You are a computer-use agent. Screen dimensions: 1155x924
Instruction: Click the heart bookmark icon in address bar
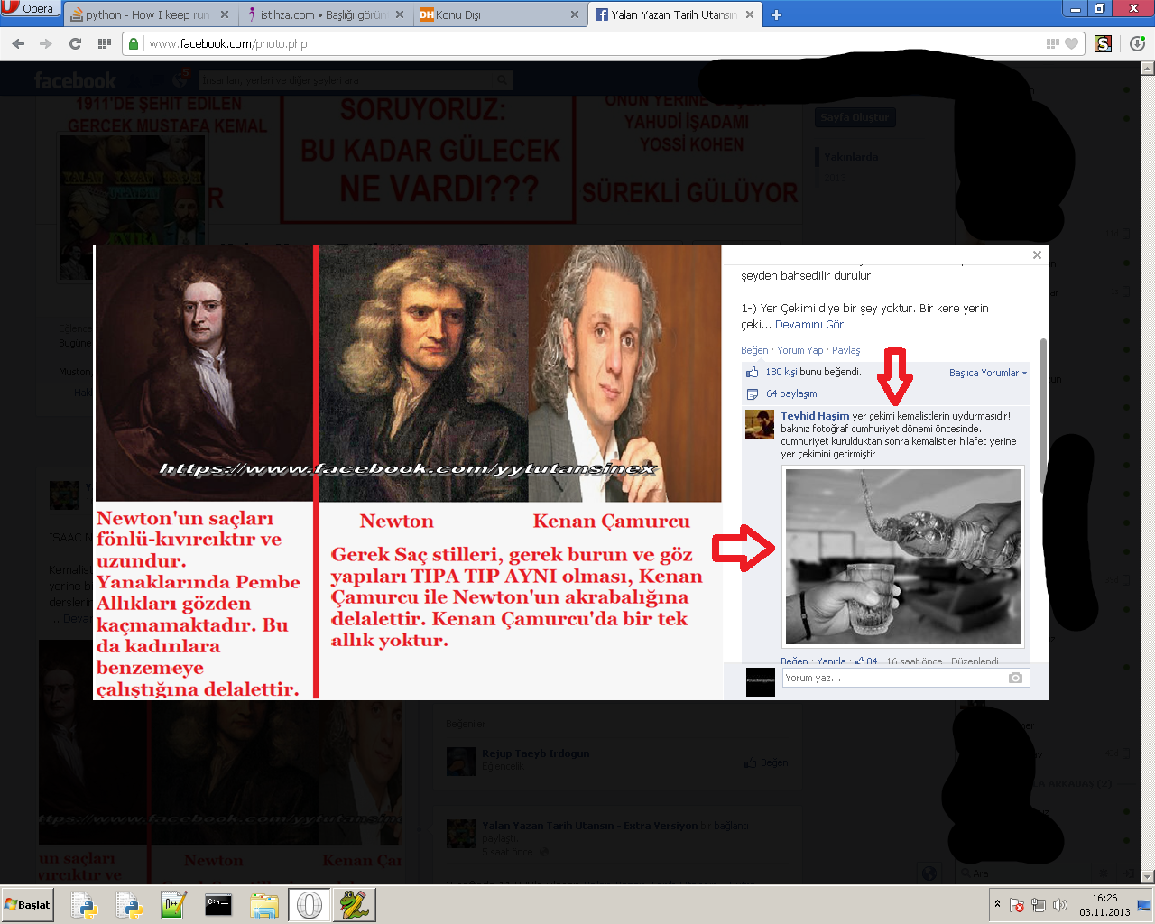click(x=1071, y=43)
